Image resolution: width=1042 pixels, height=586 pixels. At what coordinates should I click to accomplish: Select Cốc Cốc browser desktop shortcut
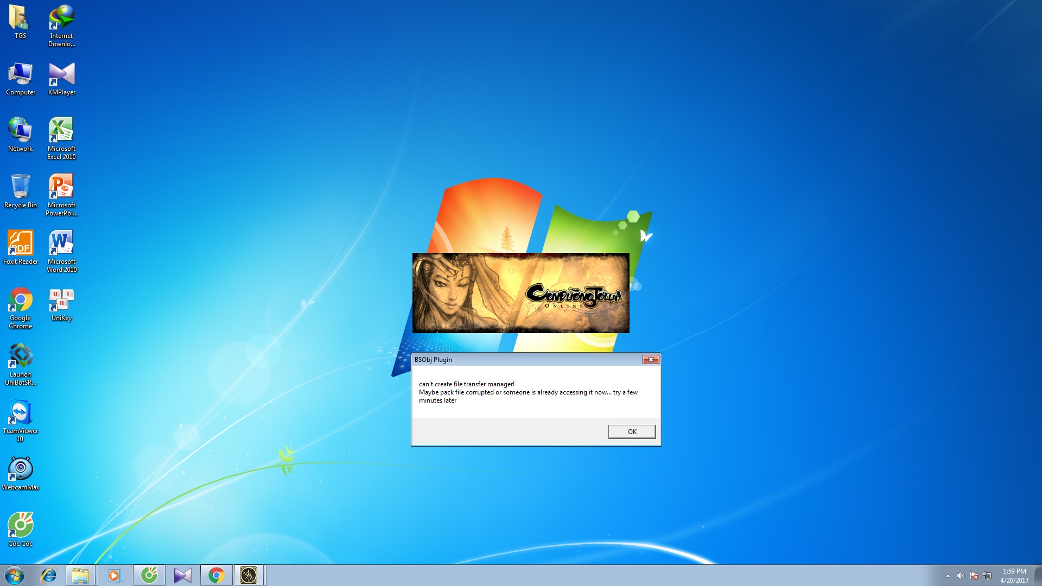(x=20, y=530)
